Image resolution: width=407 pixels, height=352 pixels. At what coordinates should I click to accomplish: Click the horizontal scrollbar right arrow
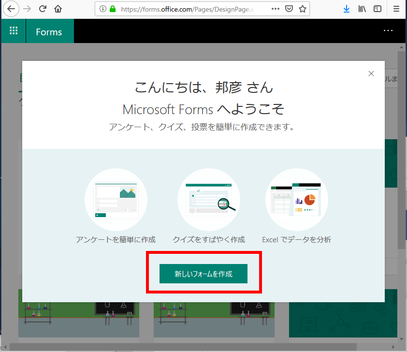pos(392,347)
